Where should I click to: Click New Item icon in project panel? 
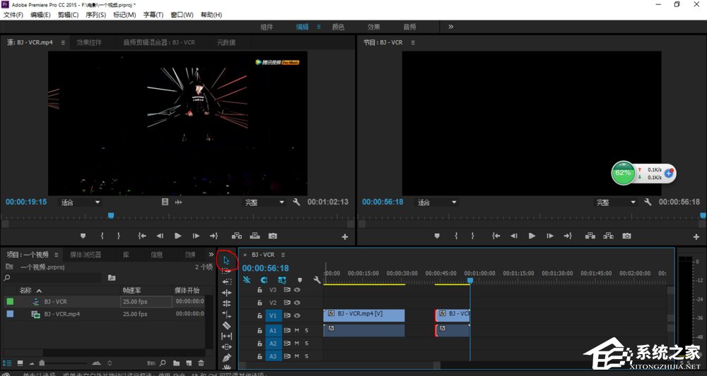click(189, 363)
